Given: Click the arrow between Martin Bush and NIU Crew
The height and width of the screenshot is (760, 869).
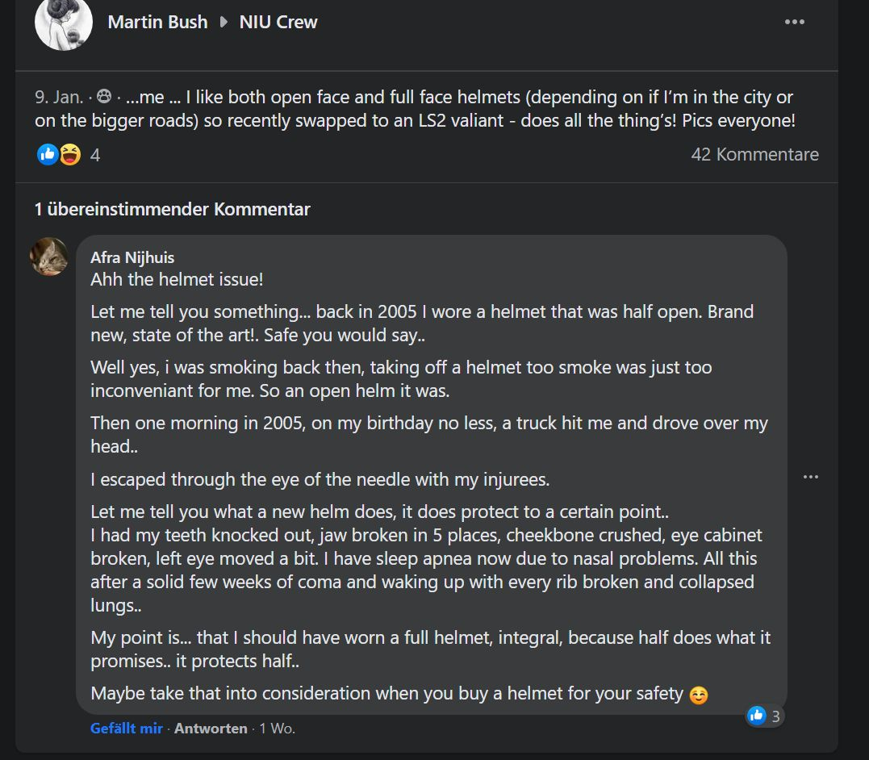Looking at the screenshot, I should point(224,22).
